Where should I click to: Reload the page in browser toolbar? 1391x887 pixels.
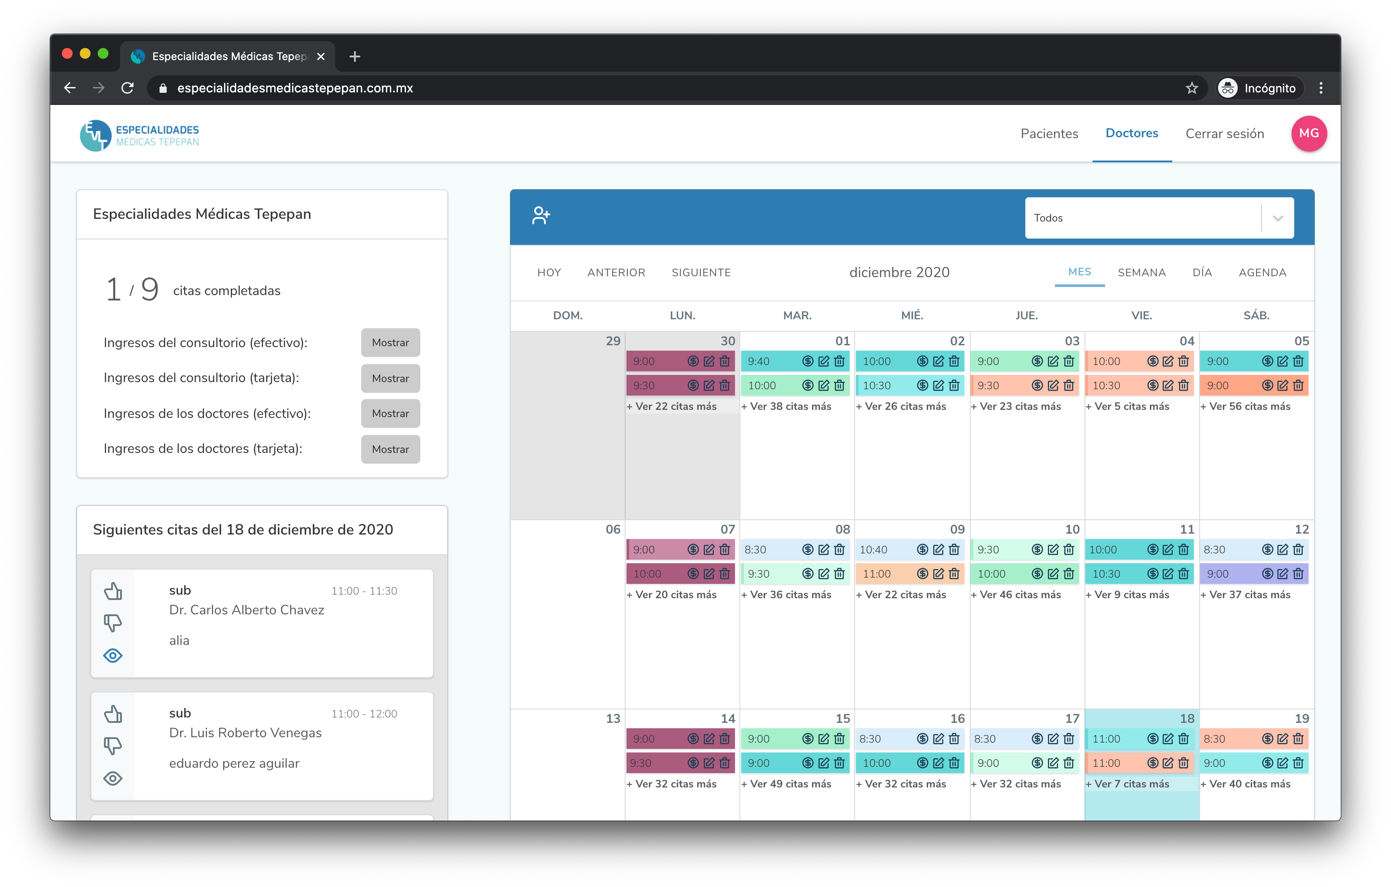(x=128, y=88)
